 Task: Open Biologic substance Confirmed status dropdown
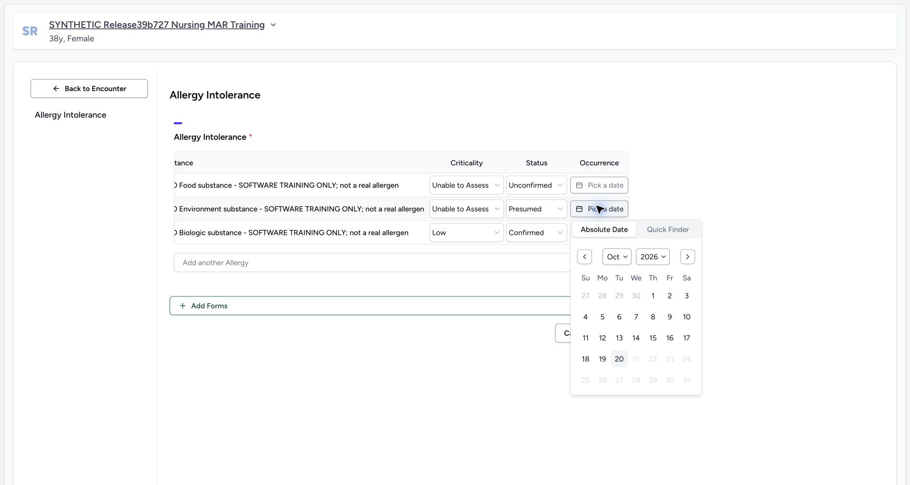(536, 233)
